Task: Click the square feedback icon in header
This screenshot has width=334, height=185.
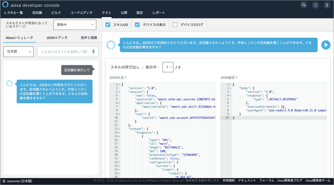Action: (x=316, y=5)
